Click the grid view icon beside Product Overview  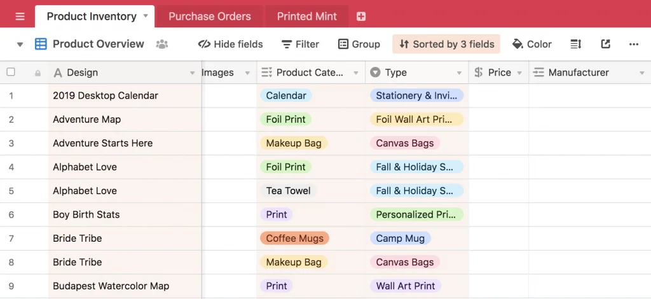coord(41,44)
